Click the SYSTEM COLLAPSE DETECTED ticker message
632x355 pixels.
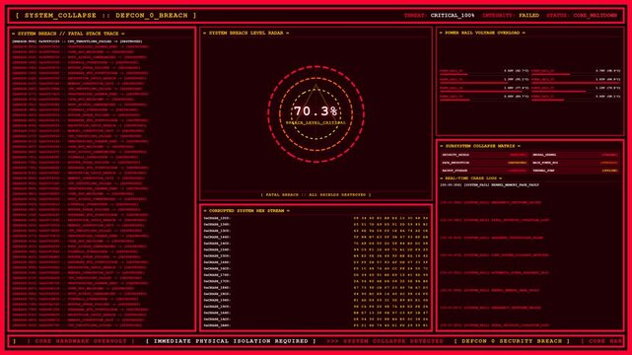pyautogui.click(x=385, y=341)
